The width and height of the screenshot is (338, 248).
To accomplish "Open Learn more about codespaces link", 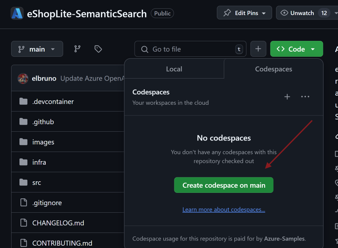I will (224, 209).
